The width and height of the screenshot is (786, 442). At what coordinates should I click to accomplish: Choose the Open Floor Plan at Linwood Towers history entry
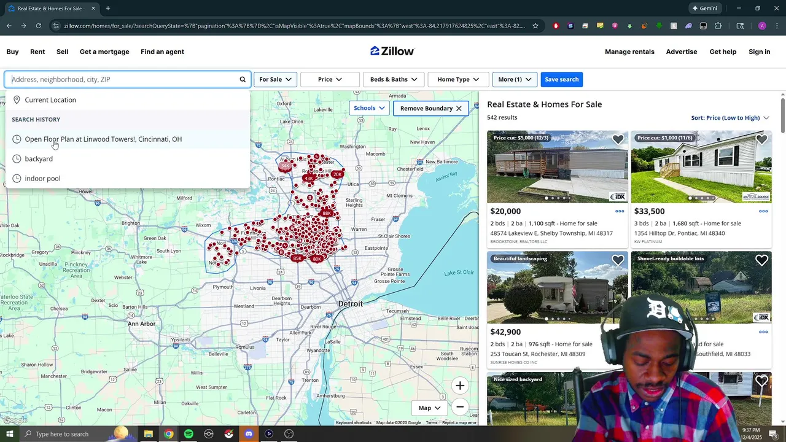tap(128, 139)
